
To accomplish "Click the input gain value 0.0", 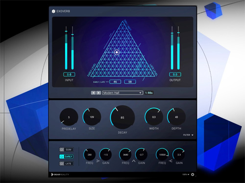I will click(69, 74).
